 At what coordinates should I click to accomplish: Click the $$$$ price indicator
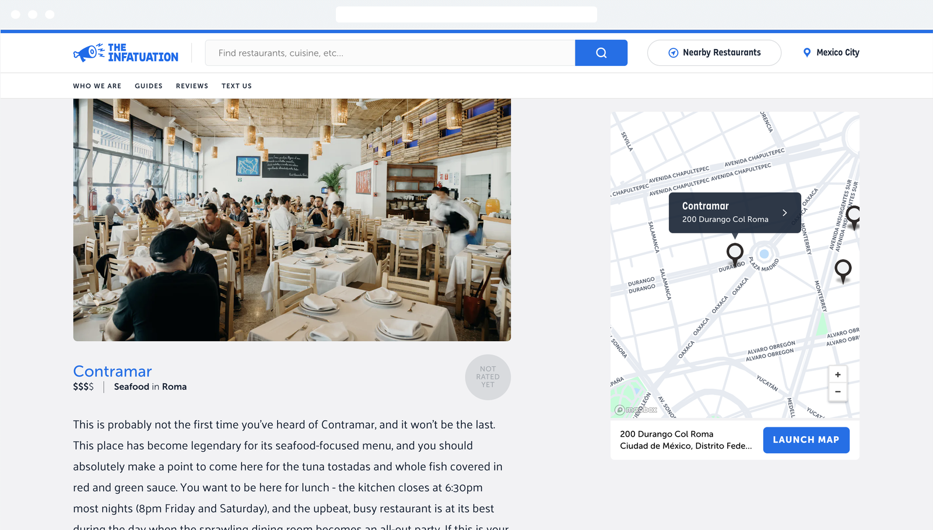[x=83, y=387]
